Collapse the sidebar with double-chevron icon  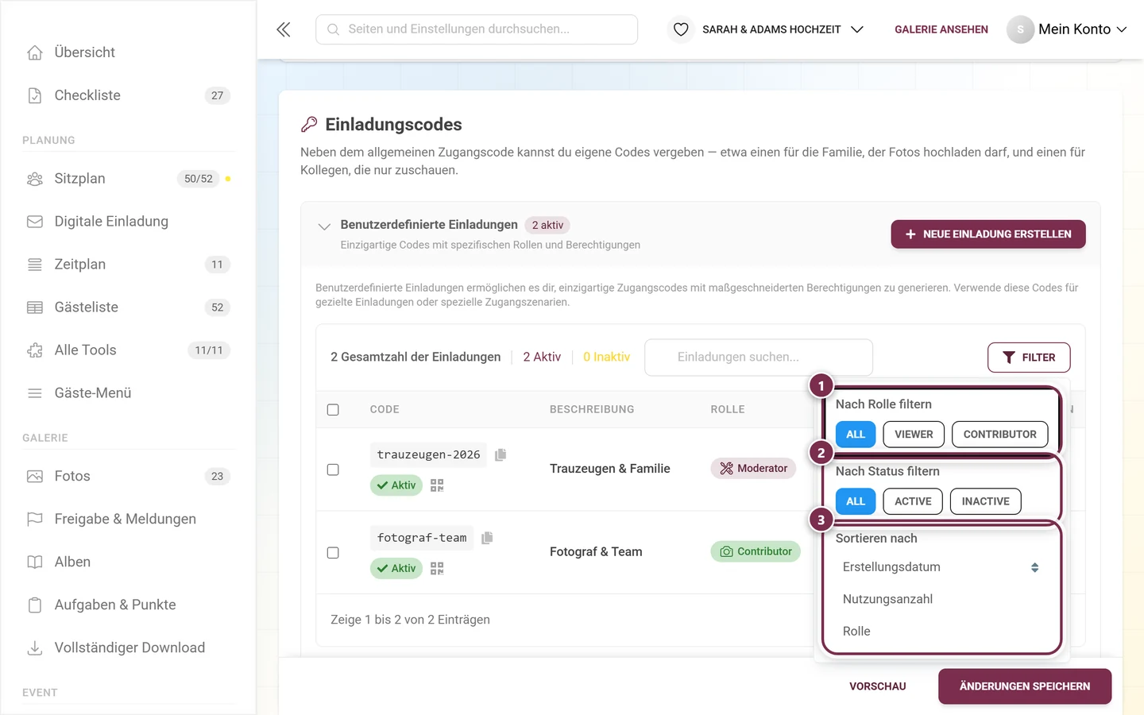(284, 29)
